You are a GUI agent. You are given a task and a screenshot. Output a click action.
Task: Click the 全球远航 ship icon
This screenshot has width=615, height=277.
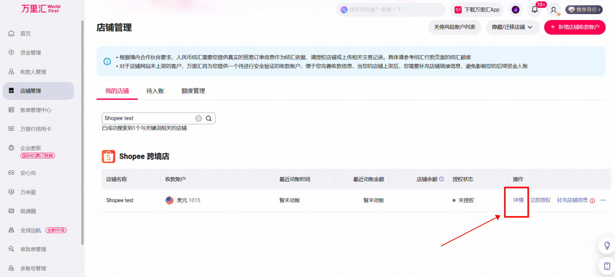pos(11,230)
